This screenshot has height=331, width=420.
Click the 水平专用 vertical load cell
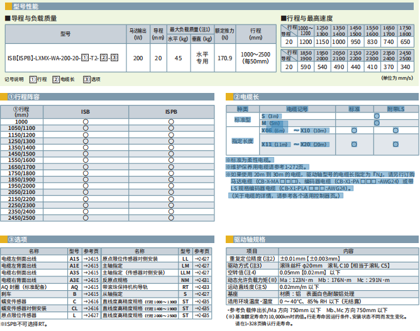(202, 58)
